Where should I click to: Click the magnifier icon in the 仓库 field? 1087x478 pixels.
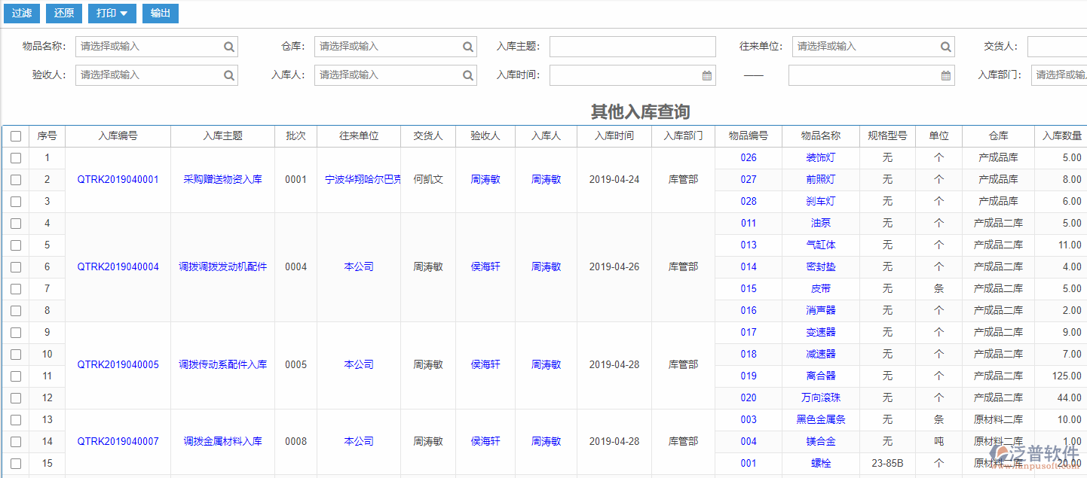(x=467, y=47)
